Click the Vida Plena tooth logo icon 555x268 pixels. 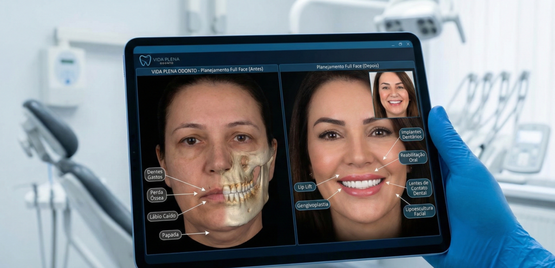tap(145, 60)
